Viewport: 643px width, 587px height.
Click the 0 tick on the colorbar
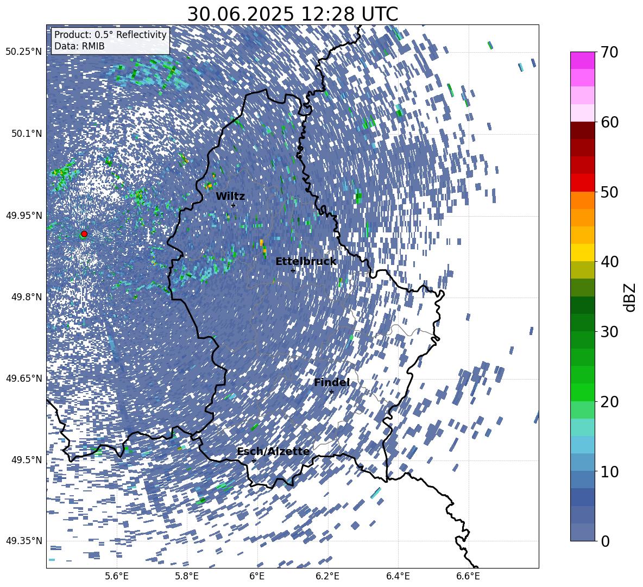pyautogui.click(x=606, y=541)
